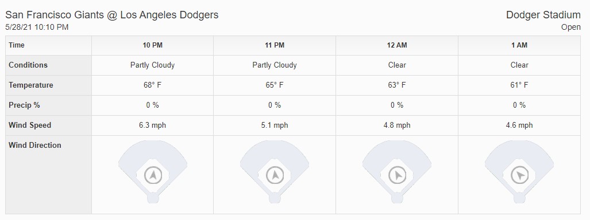Select the 68° F temperature cell
This screenshot has height=220, width=590.
152,85
